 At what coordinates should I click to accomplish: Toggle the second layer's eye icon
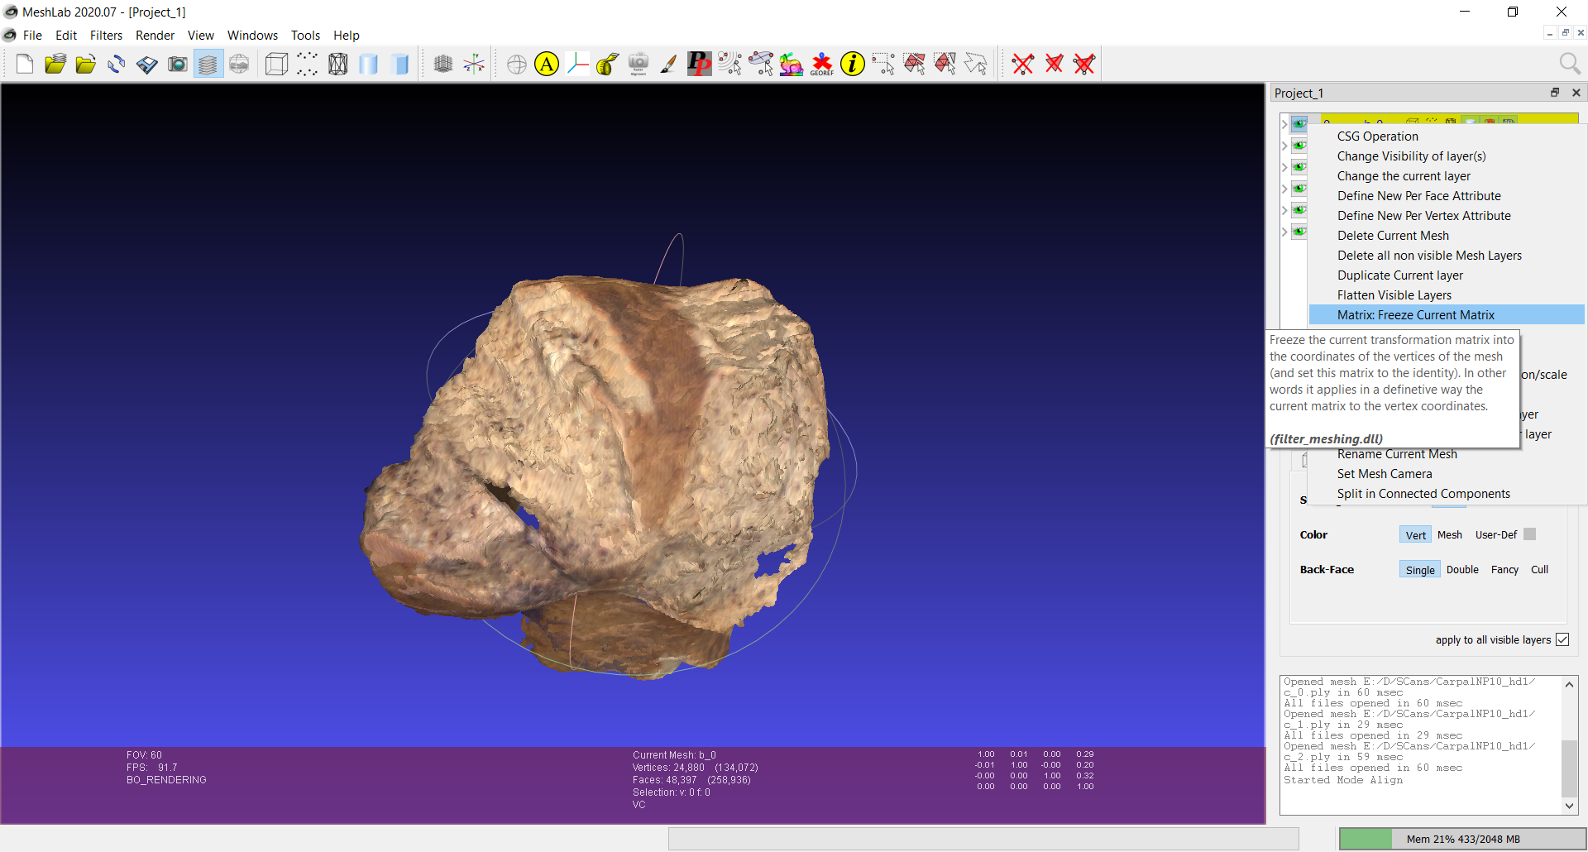tap(1299, 146)
